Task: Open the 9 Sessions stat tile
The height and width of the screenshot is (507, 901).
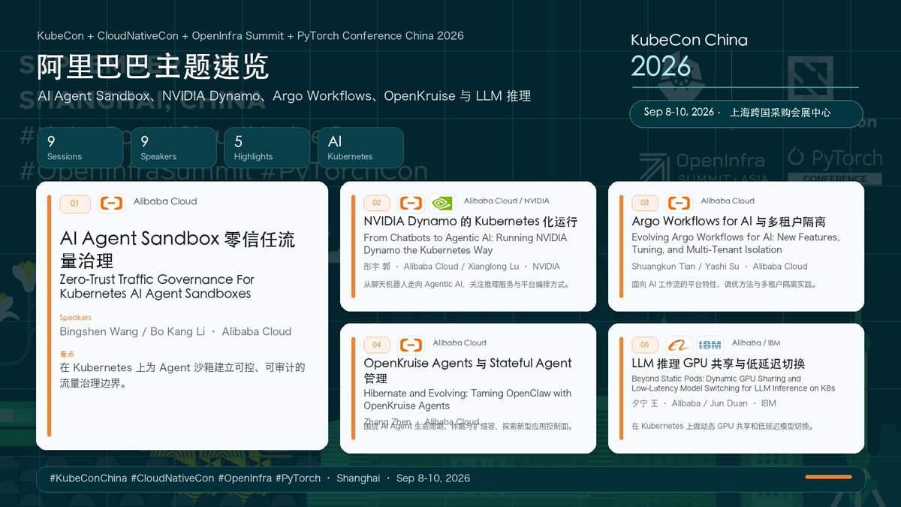Action: (80, 147)
